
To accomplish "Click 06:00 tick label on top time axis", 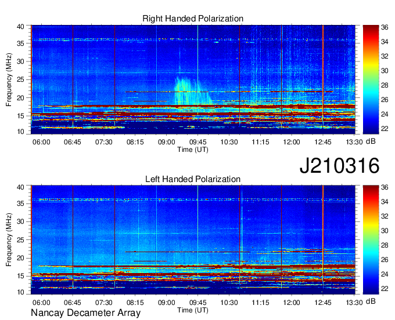I will coord(41,142).
